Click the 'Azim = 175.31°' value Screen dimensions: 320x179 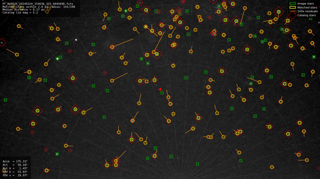click(15, 161)
